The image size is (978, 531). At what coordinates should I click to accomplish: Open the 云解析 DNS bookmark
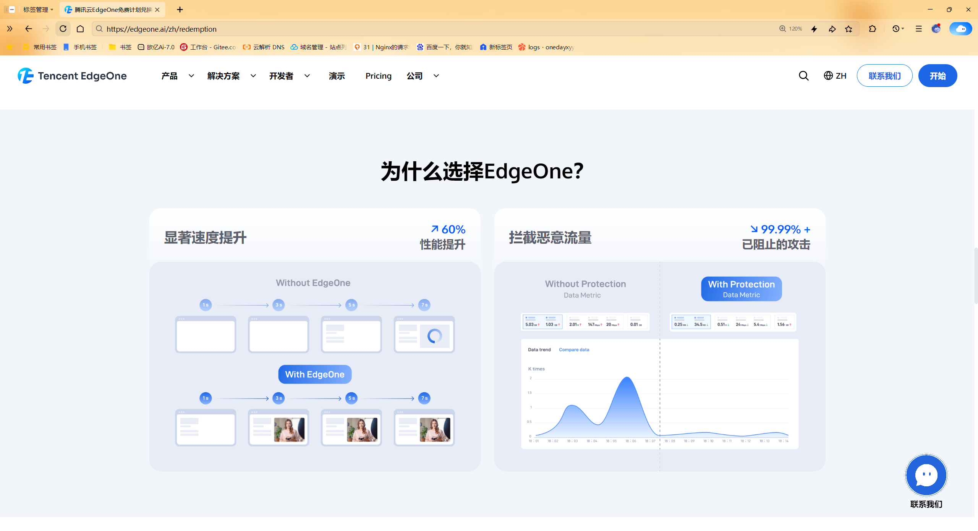pyautogui.click(x=264, y=47)
